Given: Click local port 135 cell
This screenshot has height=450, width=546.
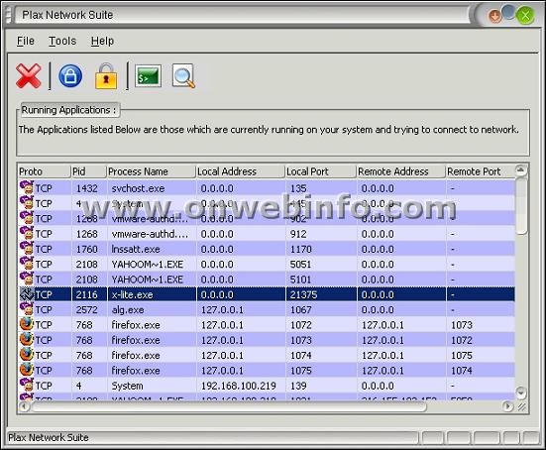Looking at the screenshot, I should [298, 188].
